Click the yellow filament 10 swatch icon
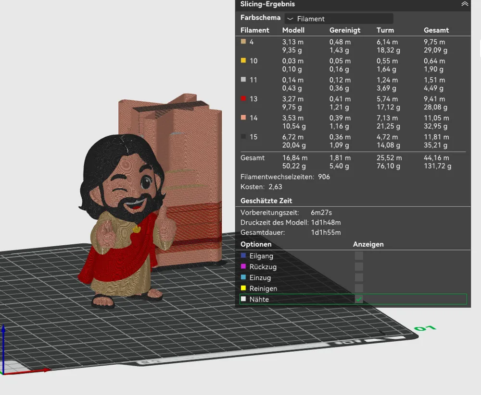Viewport: 481px width, 395px height. pos(243,61)
